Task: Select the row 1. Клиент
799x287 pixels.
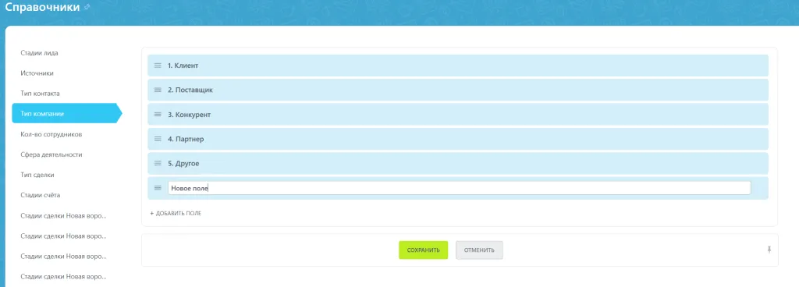Action: point(458,66)
